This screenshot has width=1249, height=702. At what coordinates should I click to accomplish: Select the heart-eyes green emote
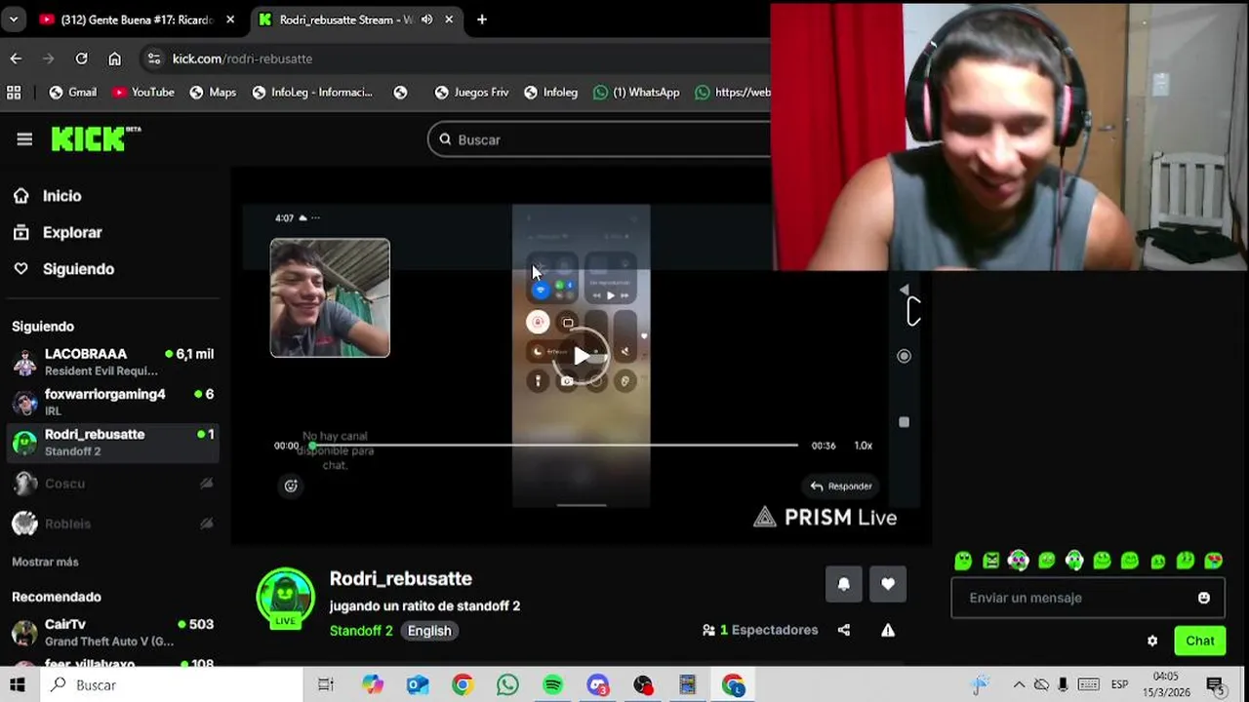[x=1214, y=560]
